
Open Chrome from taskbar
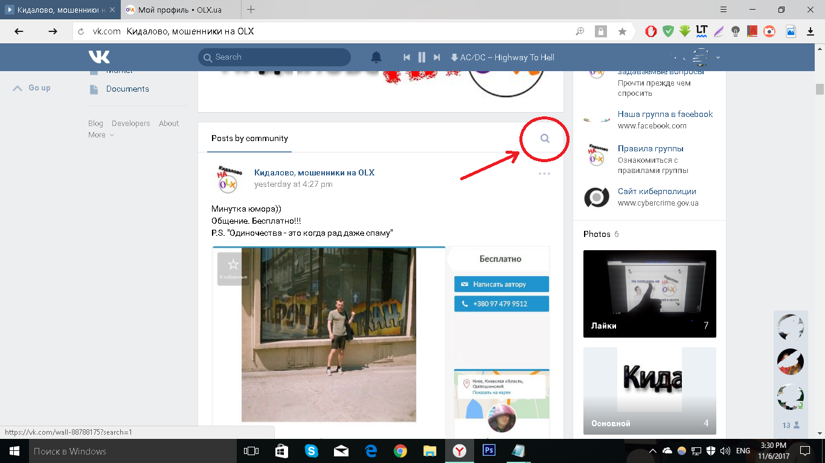400,451
